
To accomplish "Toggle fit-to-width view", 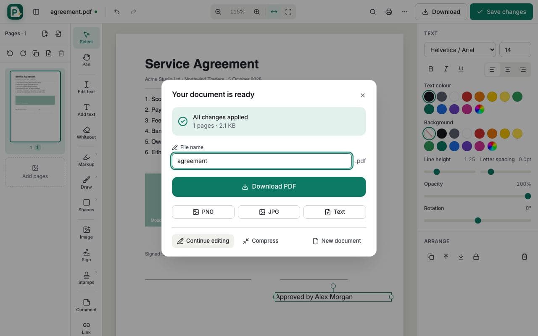I will (274, 12).
